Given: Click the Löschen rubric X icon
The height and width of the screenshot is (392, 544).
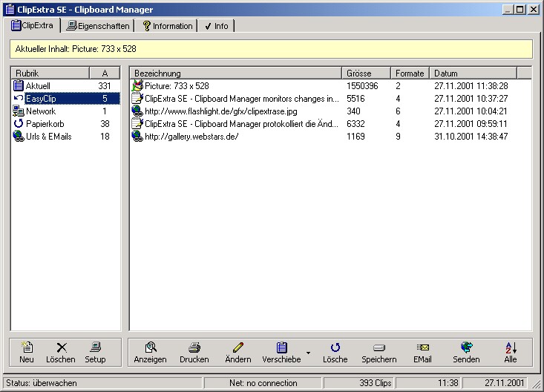Looking at the screenshot, I should pyautogui.click(x=62, y=347).
